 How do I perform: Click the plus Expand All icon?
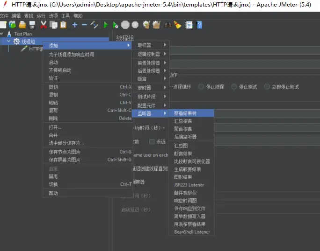click(x=74, y=25)
